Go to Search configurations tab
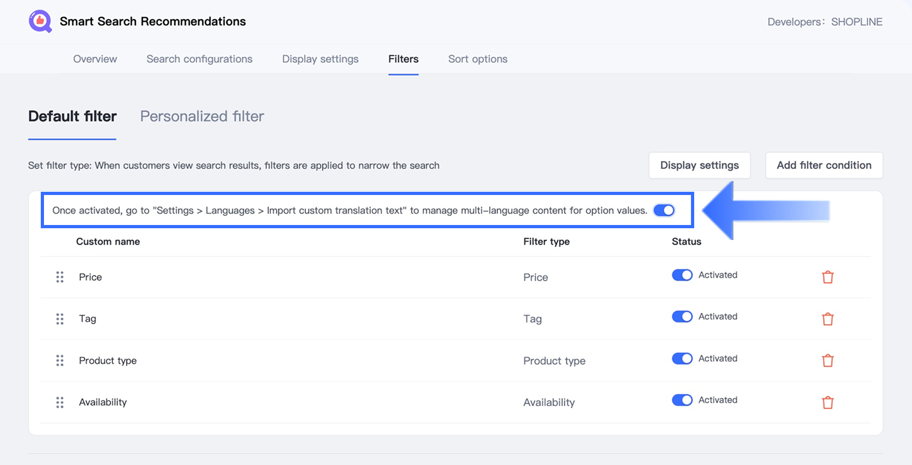Image resolution: width=912 pixels, height=465 pixels. pyautogui.click(x=199, y=59)
